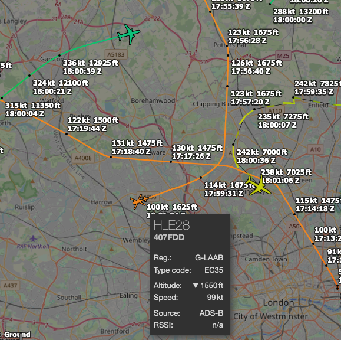Click the RSSI n/a value
Viewport: 341px width, 340px height.
(x=218, y=325)
